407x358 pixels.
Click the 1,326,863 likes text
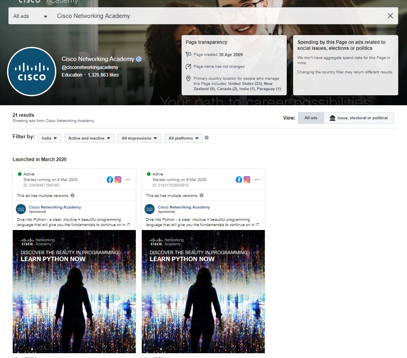tap(103, 75)
